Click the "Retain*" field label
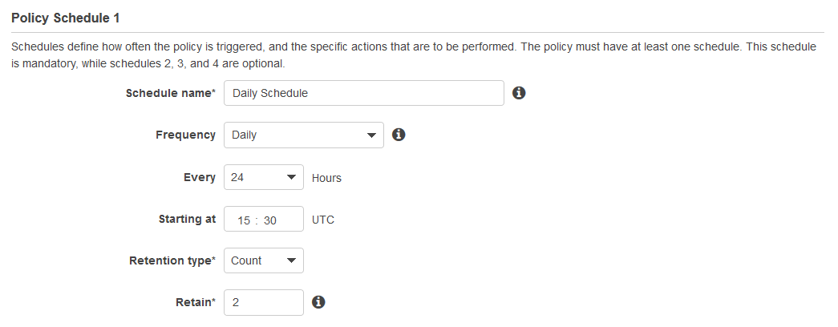 coord(196,302)
